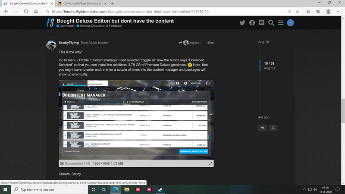Open the ScubyFlying username link

69,43
